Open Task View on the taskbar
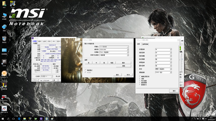Viewport: 216px width, 121px height. point(13,119)
